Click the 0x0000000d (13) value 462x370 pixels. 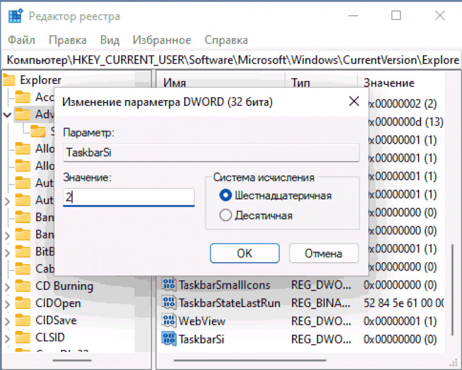(x=406, y=122)
